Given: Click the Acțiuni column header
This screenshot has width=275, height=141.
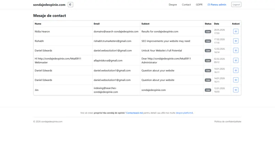Looking at the screenshot, I should [x=236, y=24].
